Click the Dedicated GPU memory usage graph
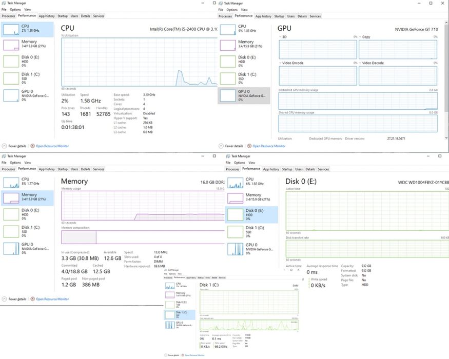449x359 pixels. tap(358, 101)
